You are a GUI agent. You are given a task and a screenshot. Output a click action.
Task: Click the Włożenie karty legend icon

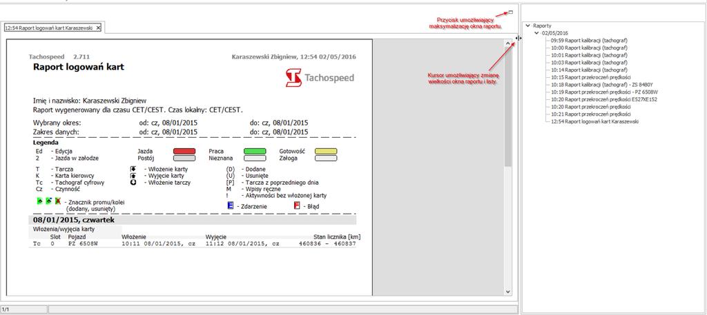tap(133, 169)
